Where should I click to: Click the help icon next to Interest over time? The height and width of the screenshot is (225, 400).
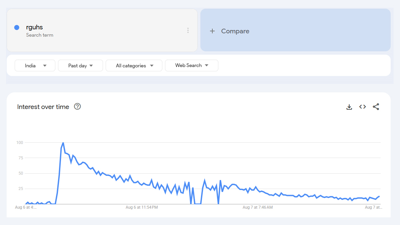pos(77,106)
